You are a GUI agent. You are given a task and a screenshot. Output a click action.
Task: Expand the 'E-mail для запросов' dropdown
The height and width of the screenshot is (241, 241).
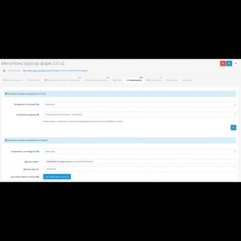coord(139,115)
